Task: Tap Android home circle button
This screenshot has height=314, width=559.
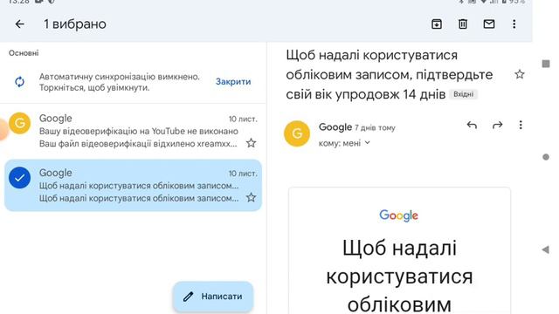Action: [546, 157]
